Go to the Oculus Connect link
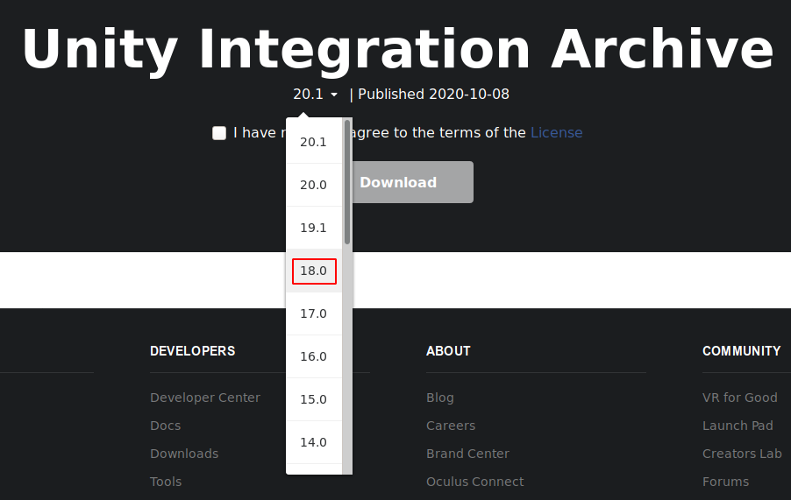The height and width of the screenshot is (500, 791). pos(474,482)
